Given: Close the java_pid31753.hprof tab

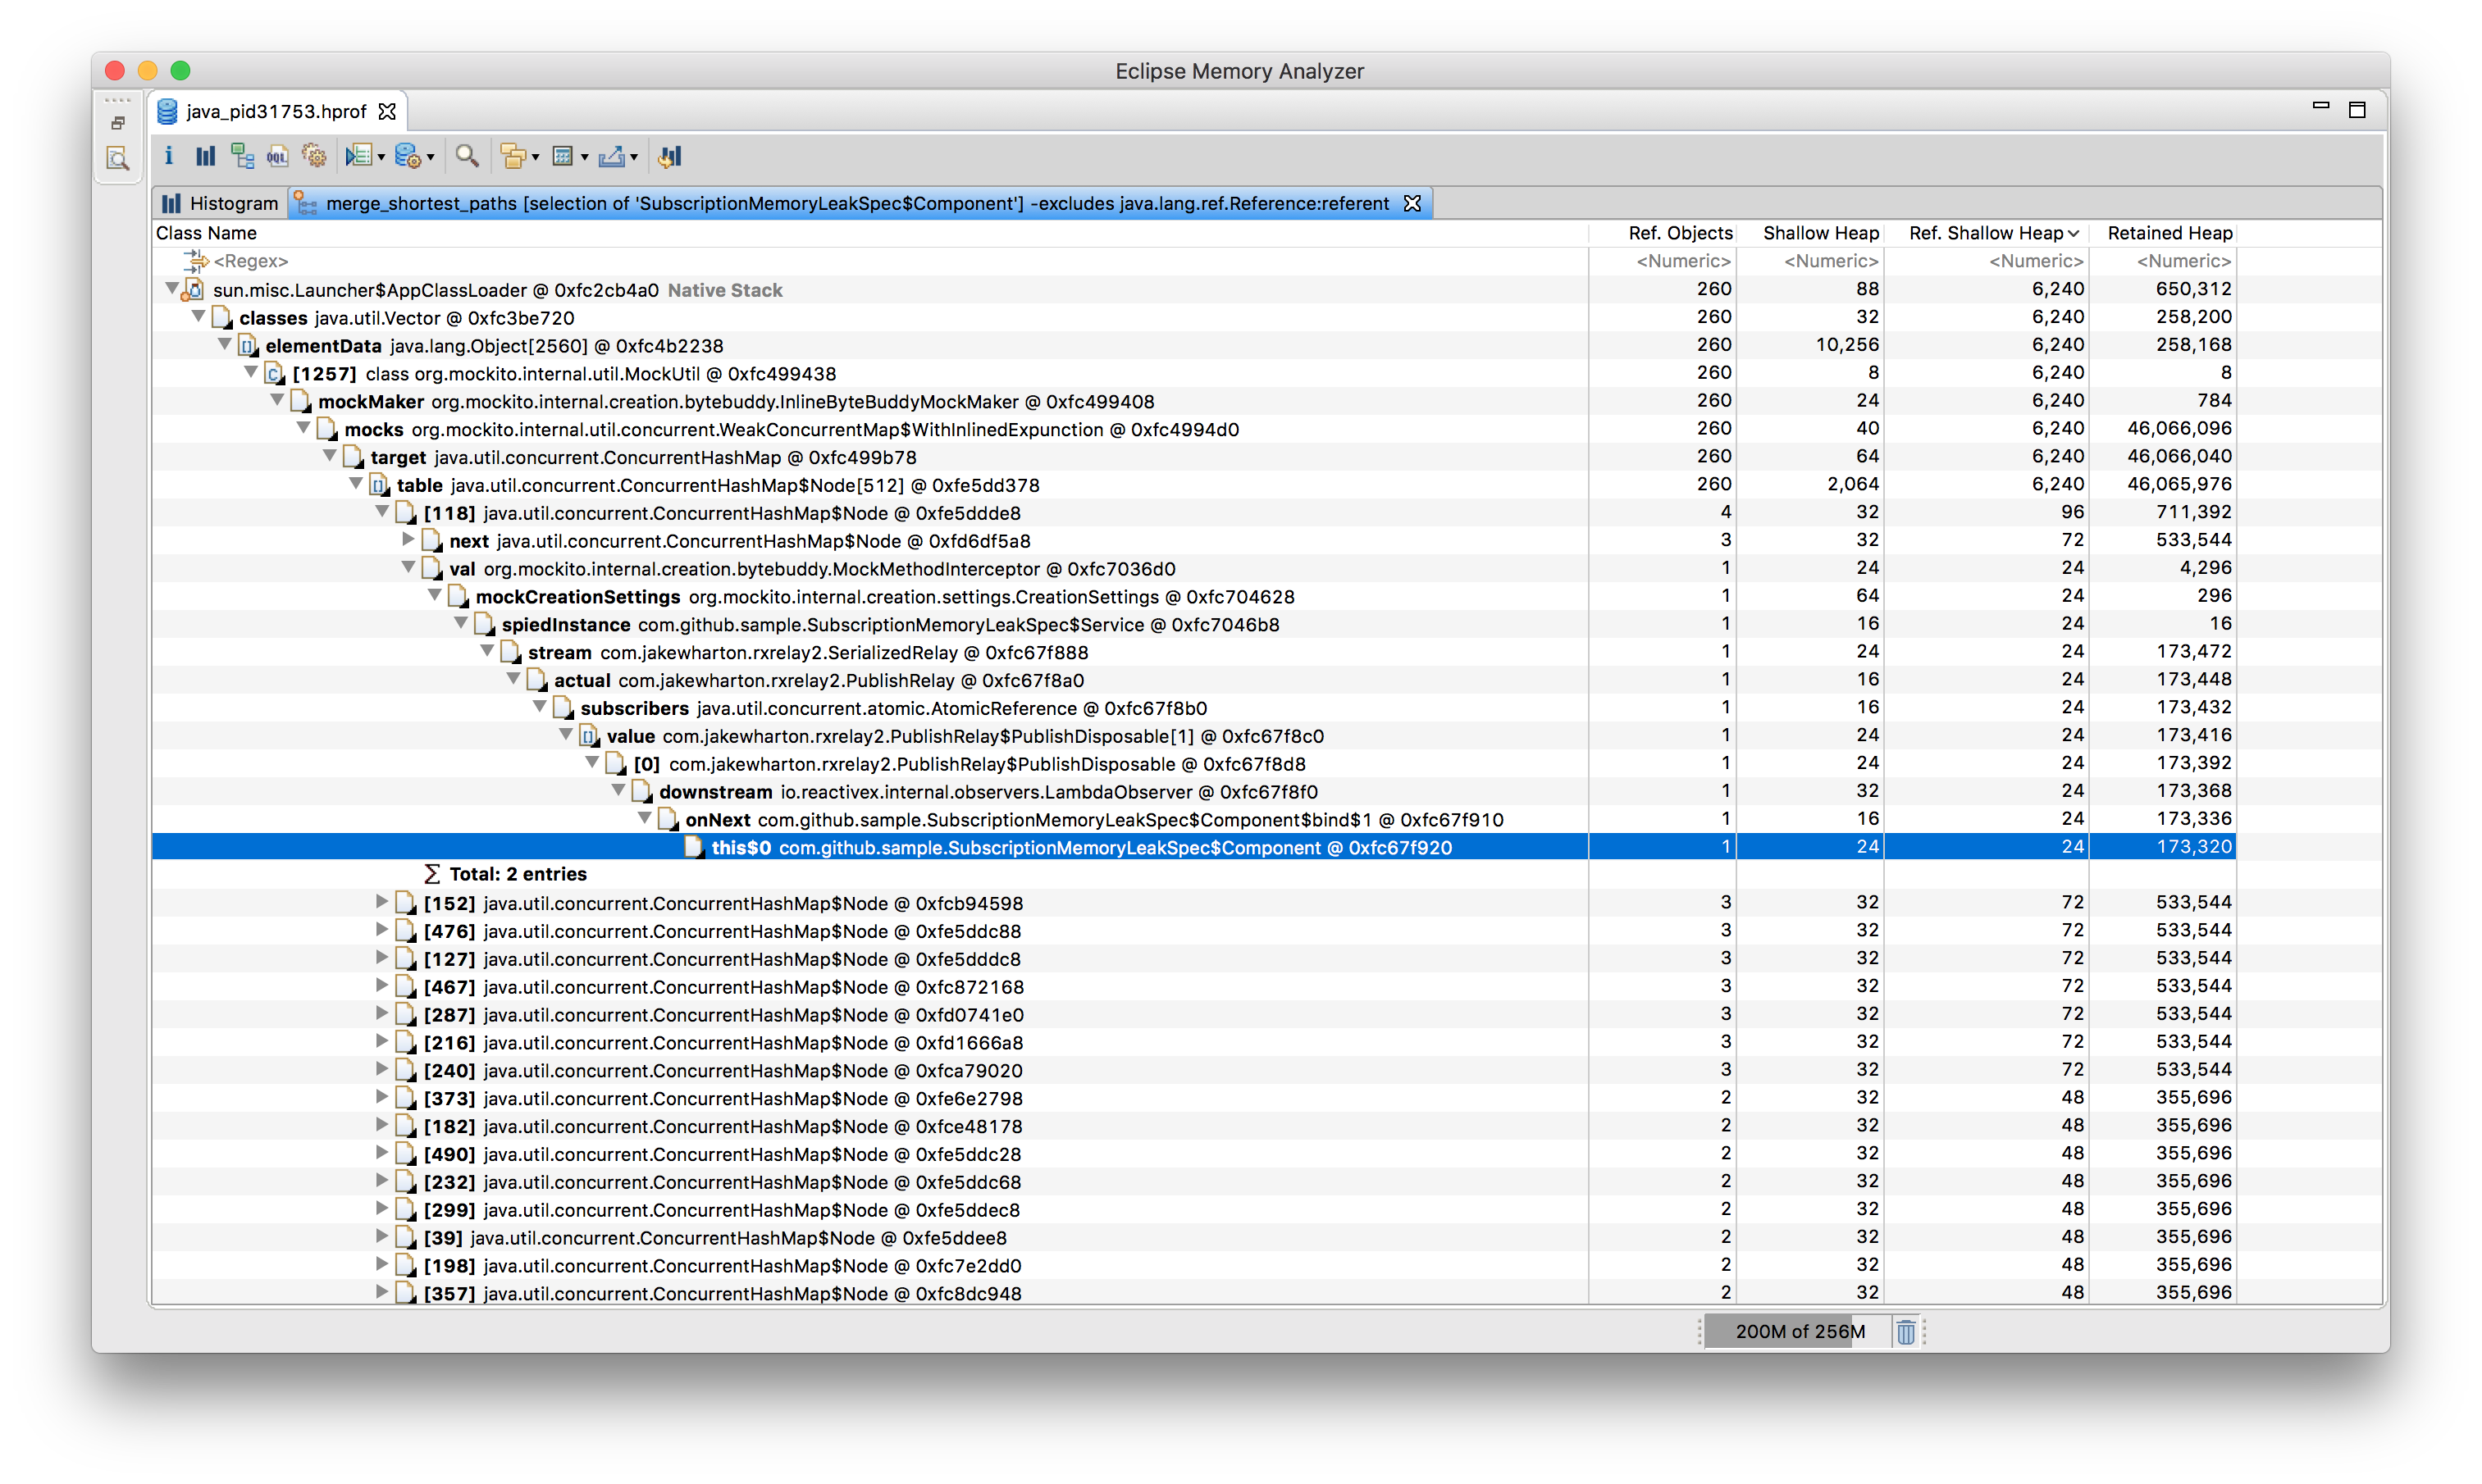Looking at the screenshot, I should (x=387, y=111).
